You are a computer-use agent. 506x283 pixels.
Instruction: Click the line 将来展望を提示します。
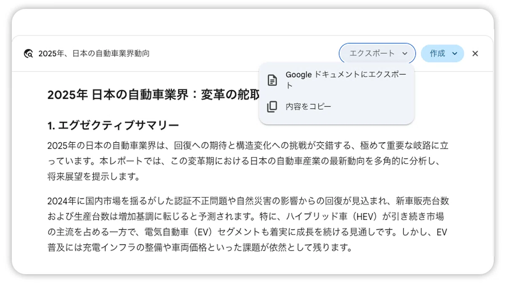(94, 176)
